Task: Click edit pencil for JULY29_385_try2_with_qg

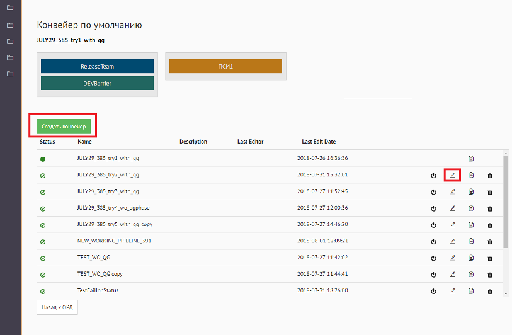Action: (452, 175)
